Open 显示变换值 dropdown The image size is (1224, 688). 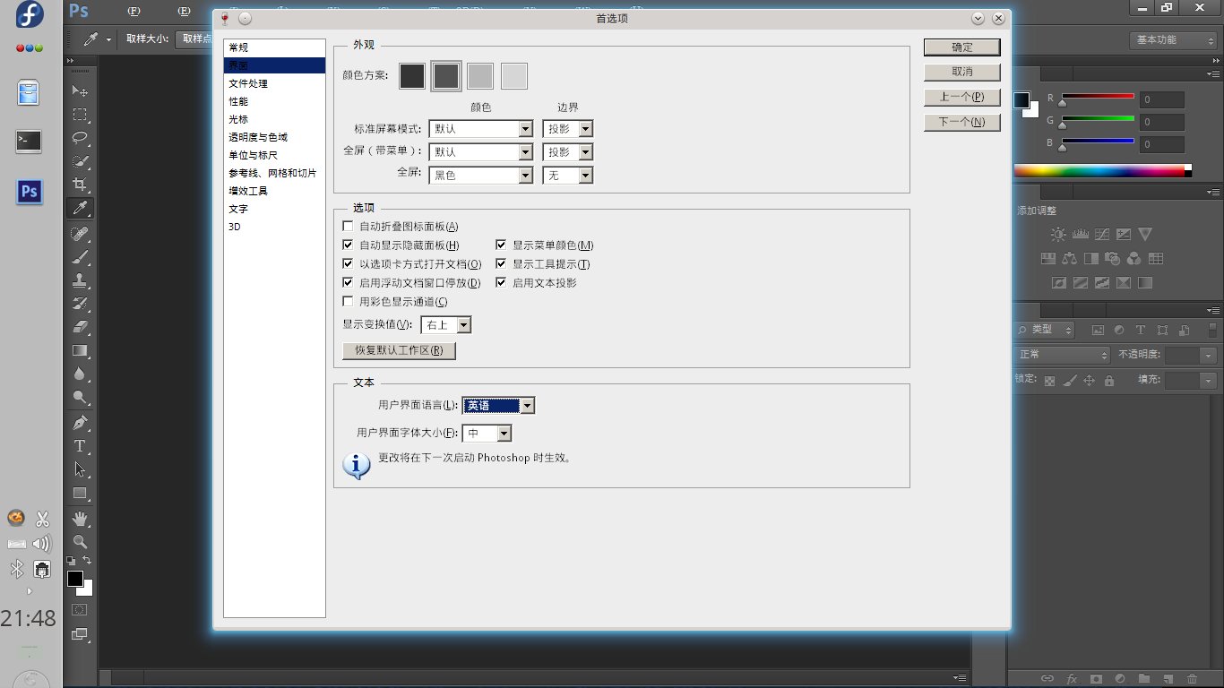445,325
